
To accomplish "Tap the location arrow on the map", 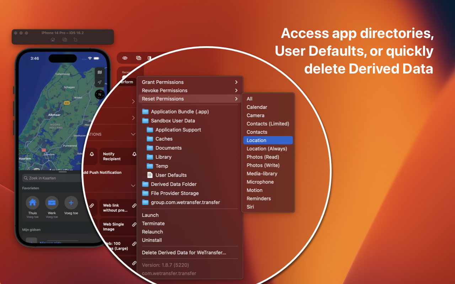I will pos(100,82).
